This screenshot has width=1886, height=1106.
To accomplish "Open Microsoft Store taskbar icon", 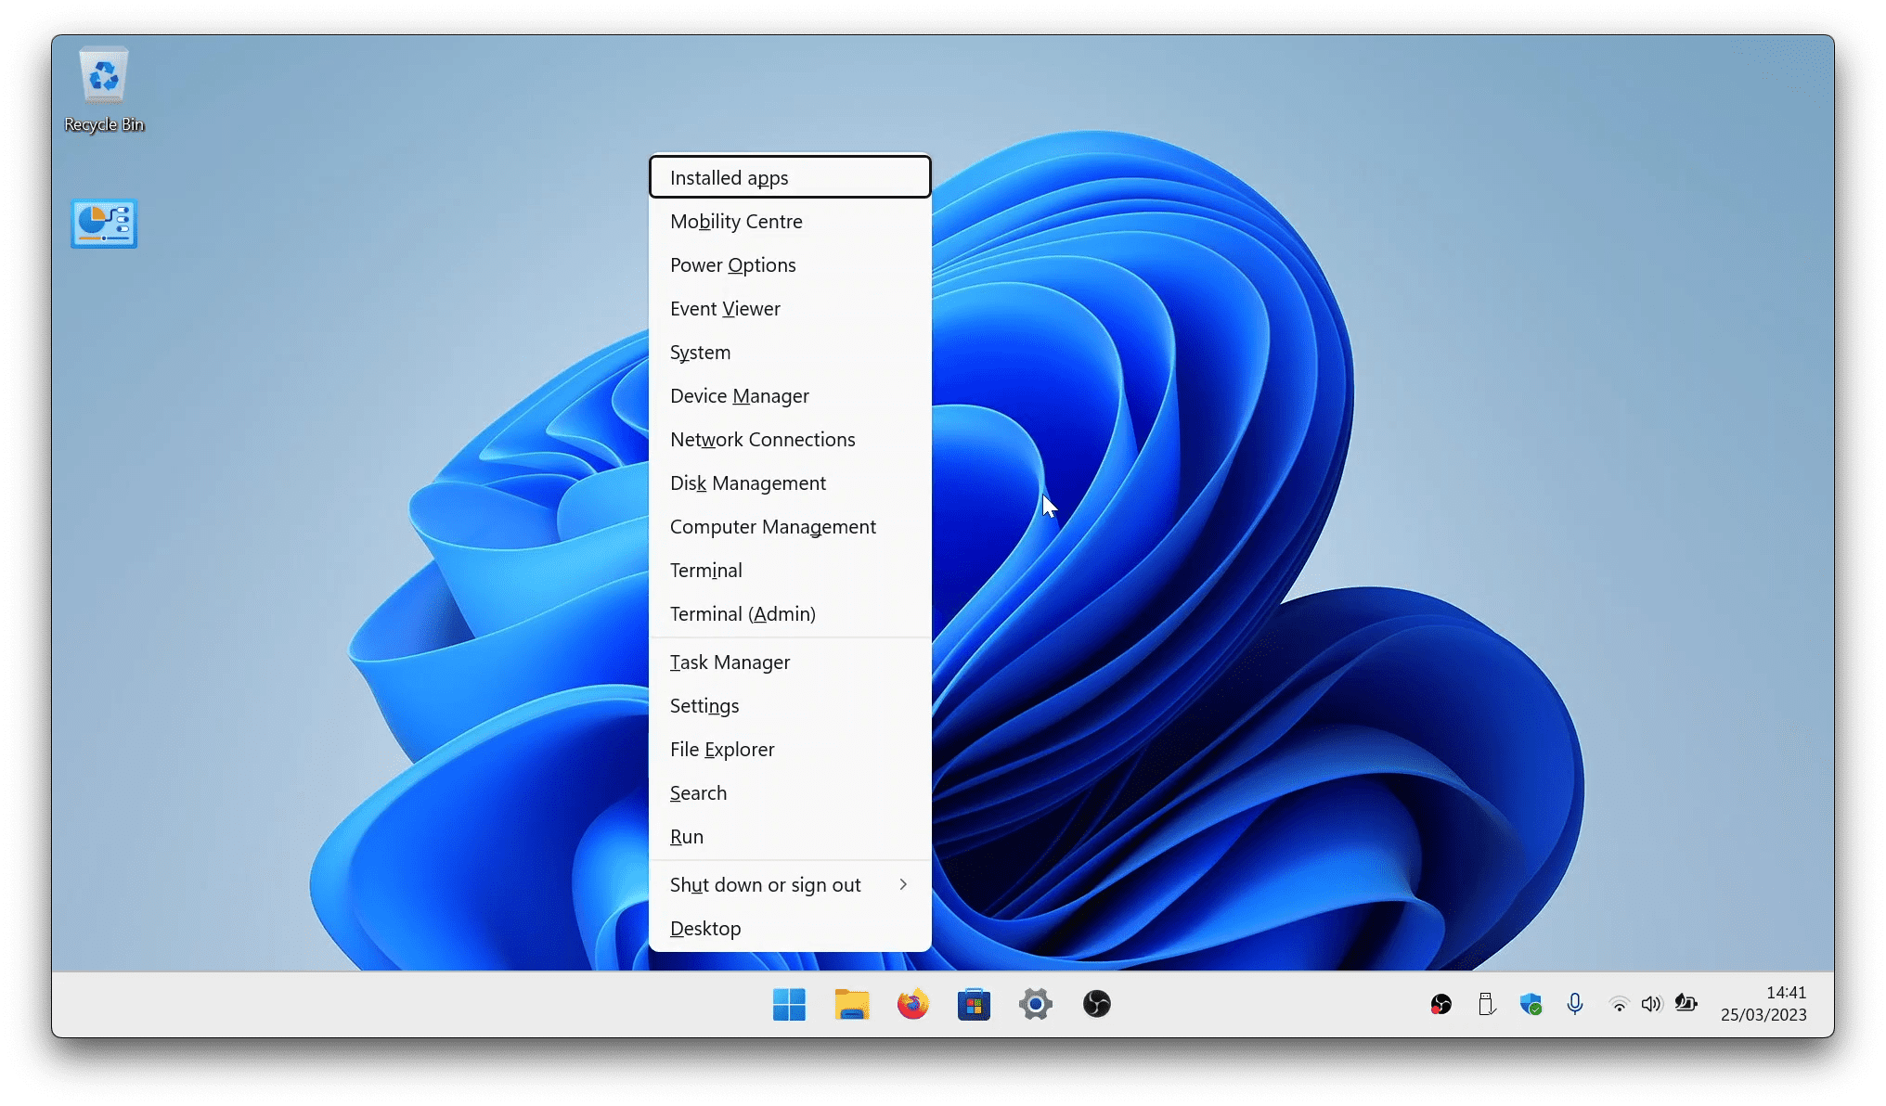I will coord(974,1004).
